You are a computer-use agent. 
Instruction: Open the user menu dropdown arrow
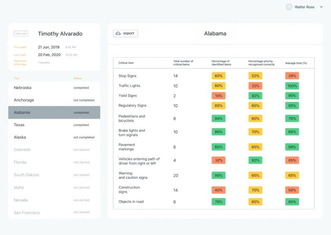[321, 7]
